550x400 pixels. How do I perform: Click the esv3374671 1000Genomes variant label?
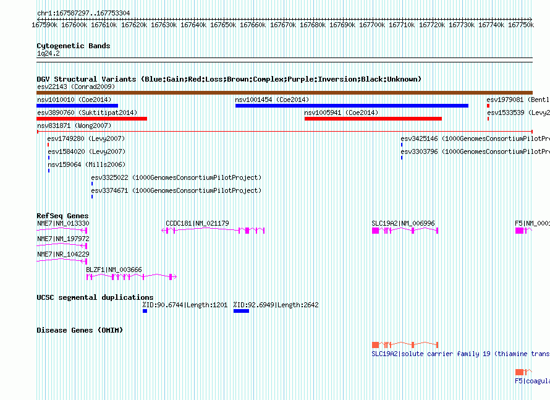click(x=176, y=190)
